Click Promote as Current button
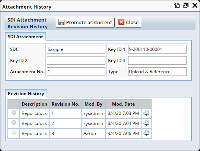 click(85, 23)
